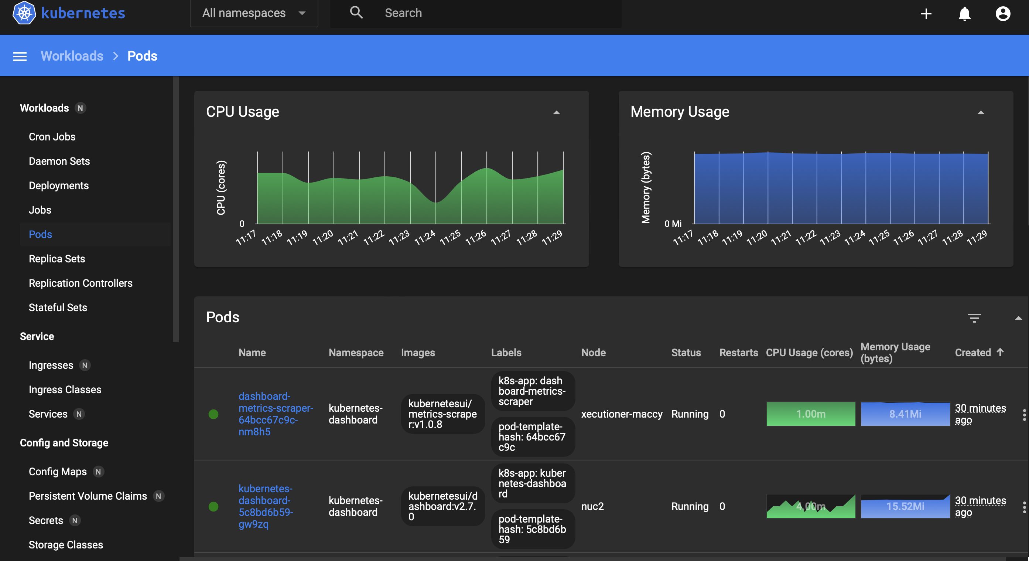Open the hamburger navigation menu
The height and width of the screenshot is (561, 1029).
(x=20, y=56)
